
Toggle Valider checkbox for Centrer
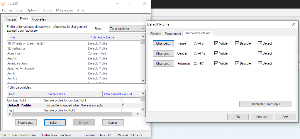(216, 53)
